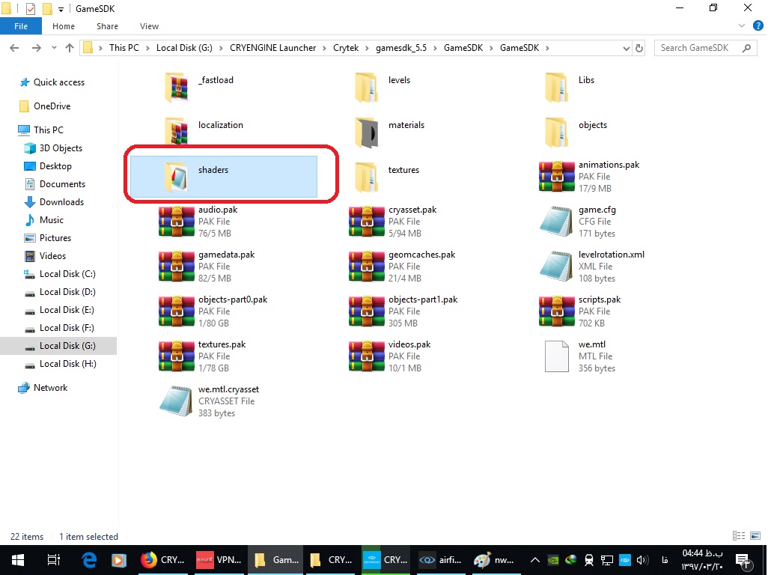Select the objects-part1.pak archive icon
This screenshot has height=575, width=771.
[x=366, y=311]
